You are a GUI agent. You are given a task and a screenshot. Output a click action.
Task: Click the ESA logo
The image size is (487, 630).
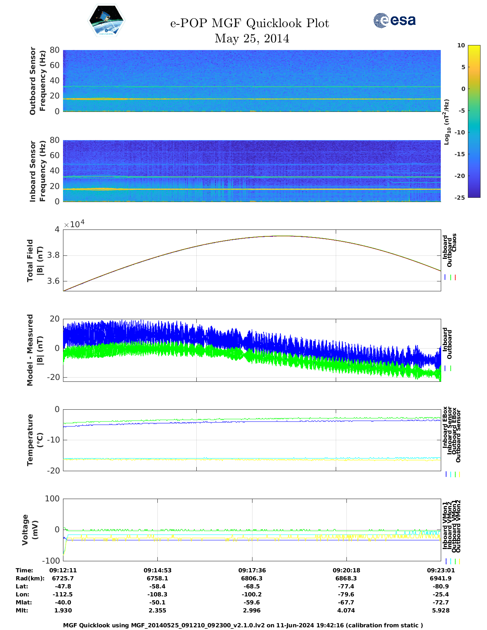coord(394,20)
